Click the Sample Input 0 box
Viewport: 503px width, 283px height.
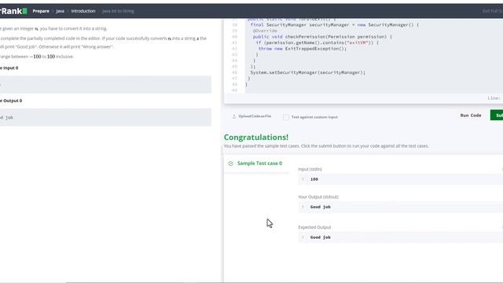(x=105, y=85)
